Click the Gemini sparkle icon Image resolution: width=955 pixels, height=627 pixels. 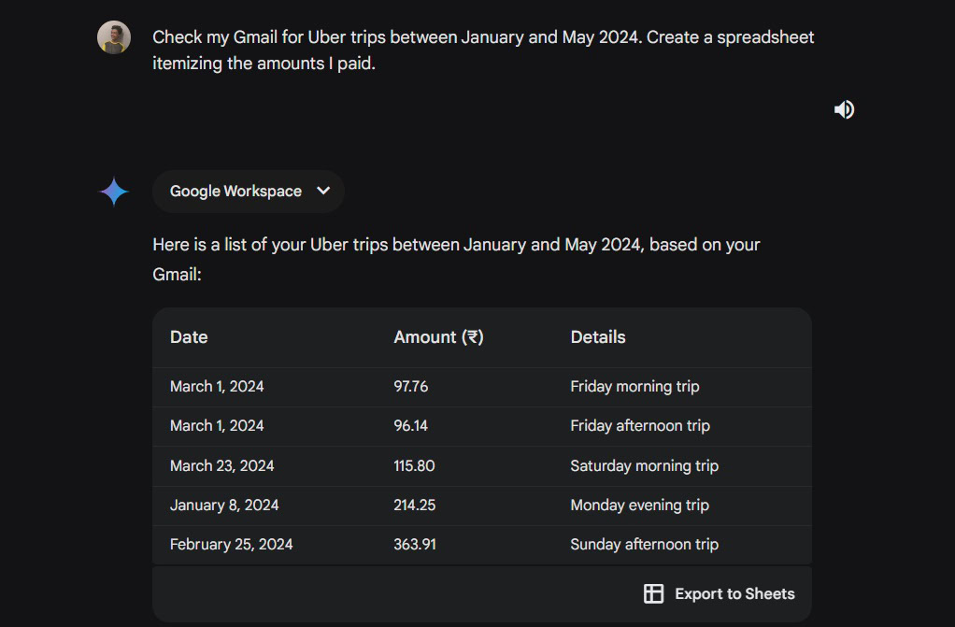click(x=114, y=192)
